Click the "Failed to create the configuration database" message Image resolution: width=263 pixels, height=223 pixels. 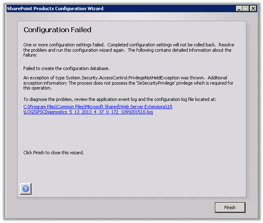pyautogui.click(x=66, y=68)
